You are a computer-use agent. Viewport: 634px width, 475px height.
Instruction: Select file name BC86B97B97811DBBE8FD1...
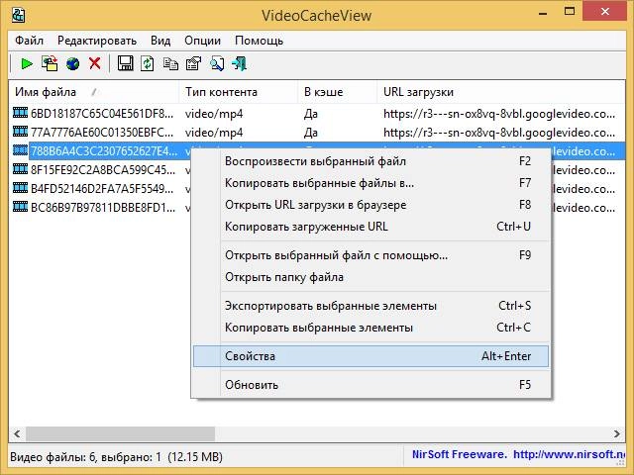pyautogui.click(x=103, y=208)
